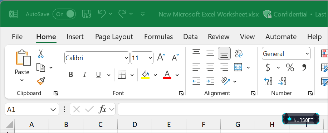Align text to the left

click(196, 67)
